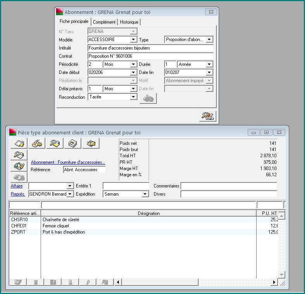Click the Intitulé text field
The width and height of the screenshot is (305, 294).
tap(150, 48)
